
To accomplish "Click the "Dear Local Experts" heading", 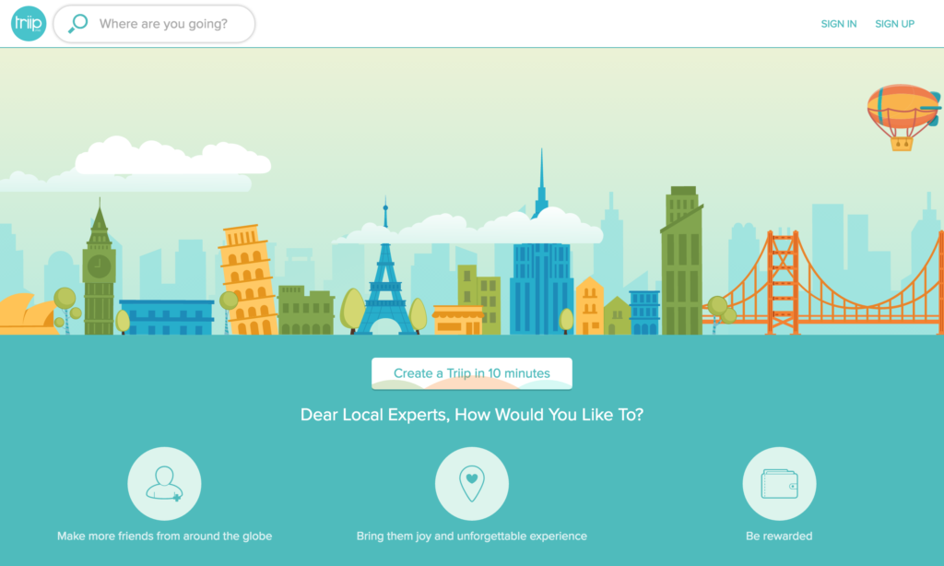I will pyautogui.click(x=472, y=415).
